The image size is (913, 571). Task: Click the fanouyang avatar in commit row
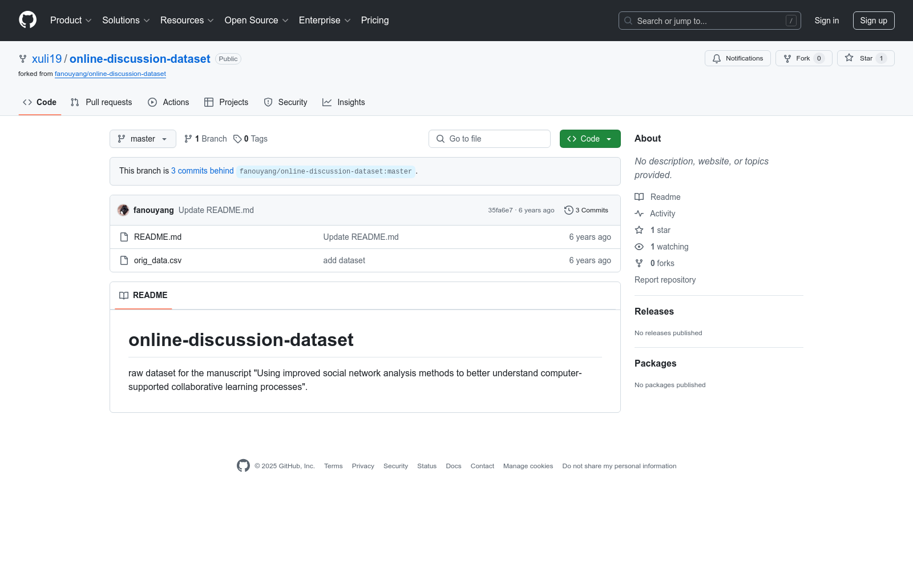tap(123, 210)
